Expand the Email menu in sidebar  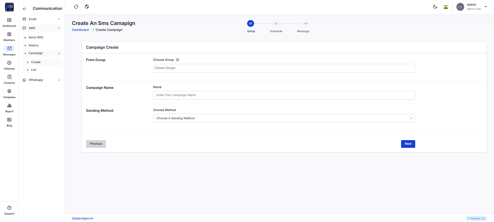(x=41, y=19)
